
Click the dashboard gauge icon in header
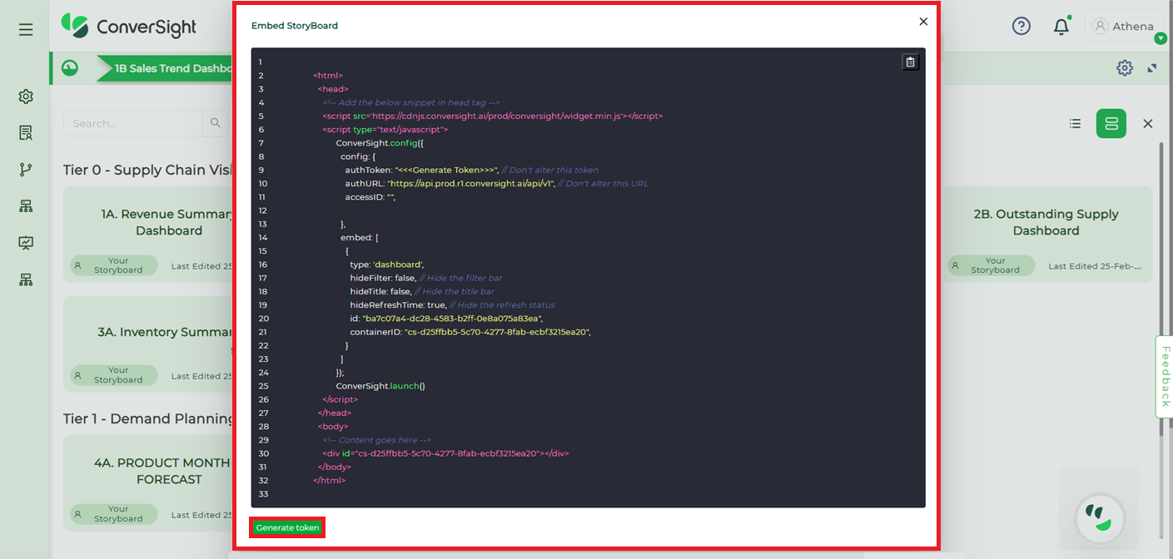pyautogui.click(x=70, y=68)
